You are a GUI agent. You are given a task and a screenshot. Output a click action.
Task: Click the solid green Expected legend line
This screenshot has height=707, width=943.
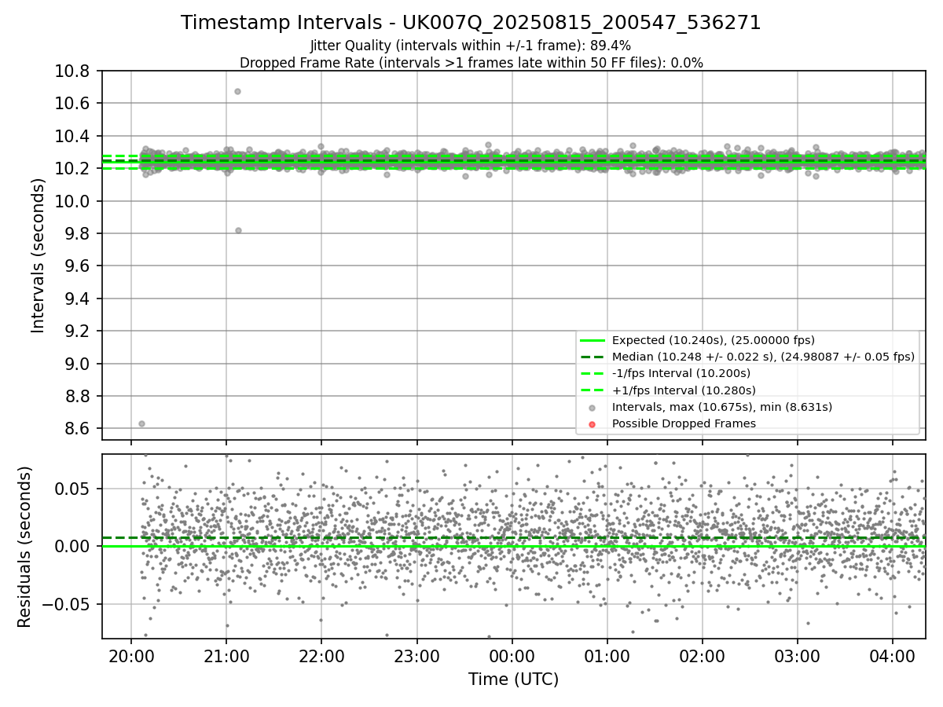[593, 341]
